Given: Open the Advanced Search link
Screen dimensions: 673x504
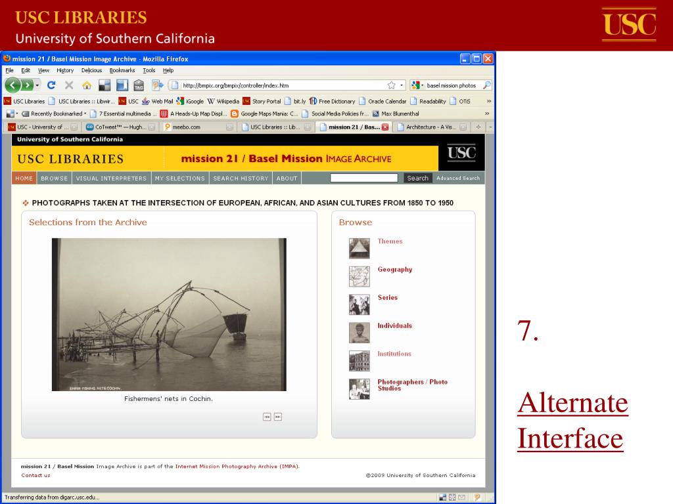Looking at the screenshot, I should click(x=458, y=178).
